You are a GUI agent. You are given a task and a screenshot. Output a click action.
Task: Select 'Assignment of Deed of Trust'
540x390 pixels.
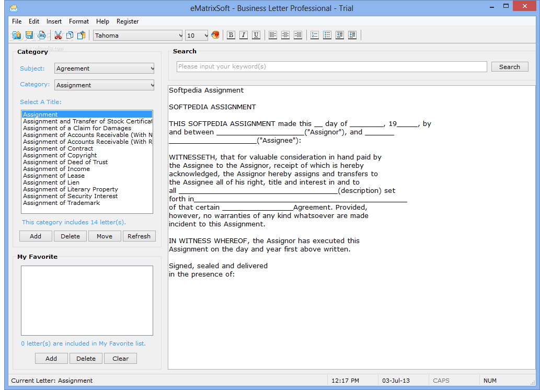click(x=87, y=162)
